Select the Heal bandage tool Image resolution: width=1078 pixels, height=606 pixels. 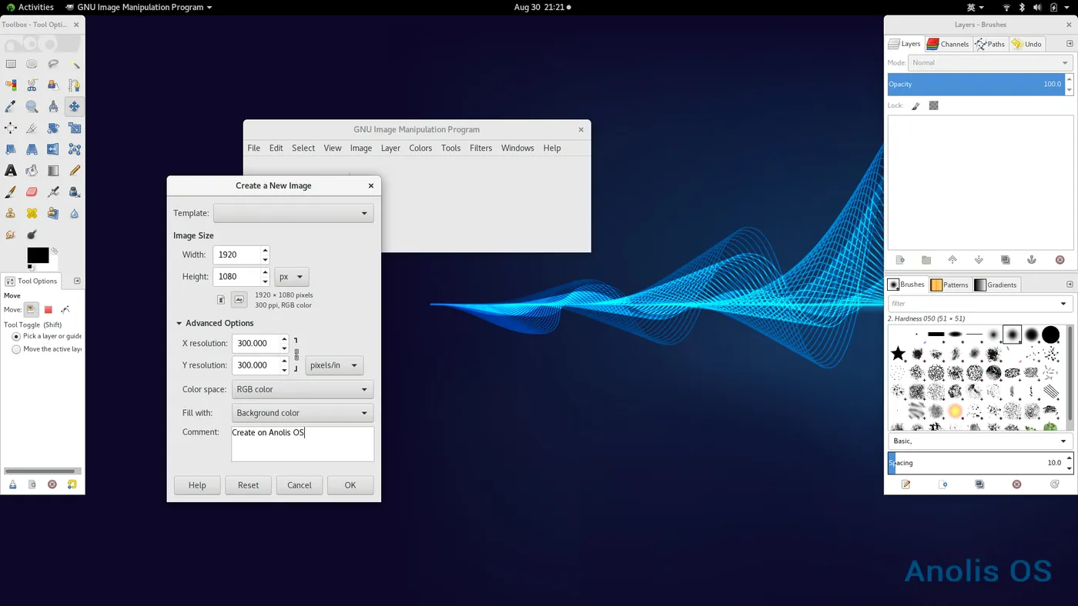point(32,213)
